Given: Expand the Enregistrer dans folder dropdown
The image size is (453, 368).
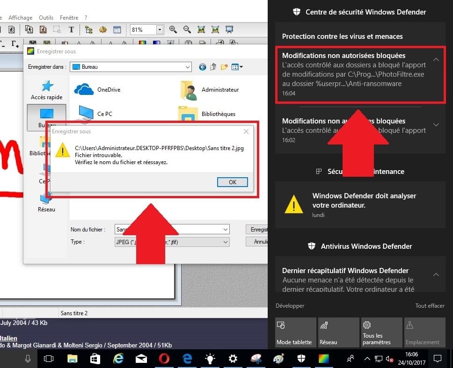Looking at the screenshot, I should click(x=188, y=67).
